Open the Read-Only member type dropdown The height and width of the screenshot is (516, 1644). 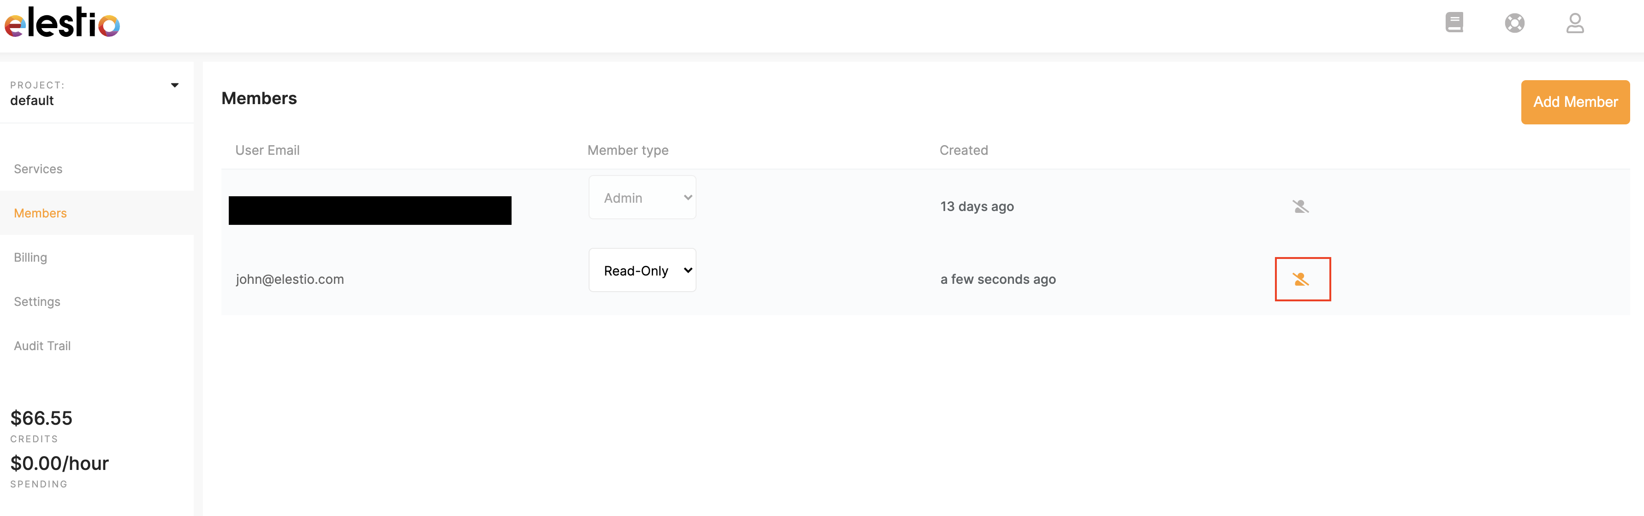click(x=642, y=271)
